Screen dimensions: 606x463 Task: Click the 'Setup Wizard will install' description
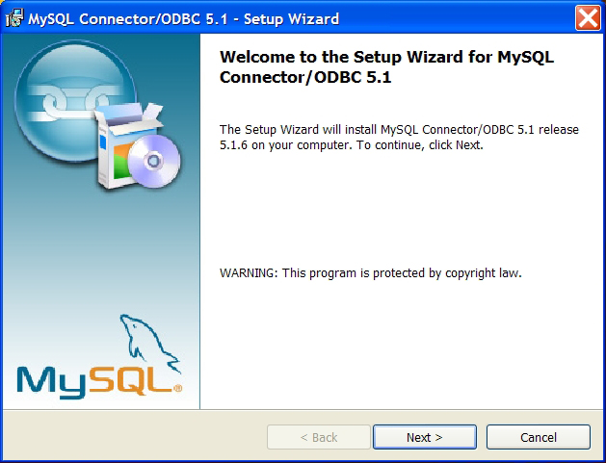(399, 137)
